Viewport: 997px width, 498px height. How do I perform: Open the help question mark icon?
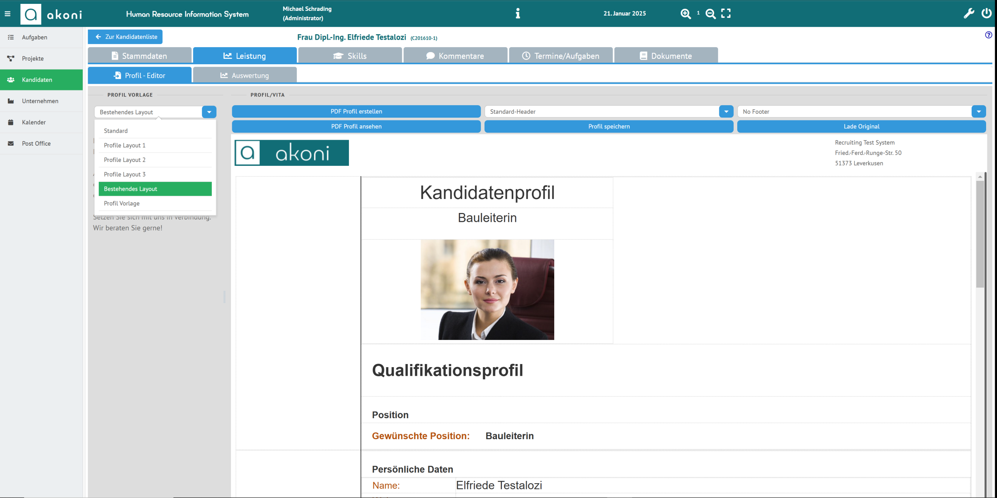[x=988, y=35]
